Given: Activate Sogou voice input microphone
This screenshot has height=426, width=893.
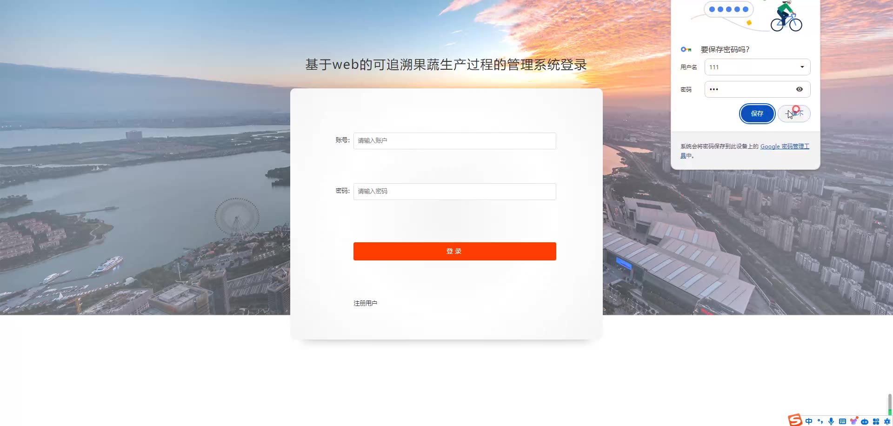Looking at the screenshot, I should point(831,421).
